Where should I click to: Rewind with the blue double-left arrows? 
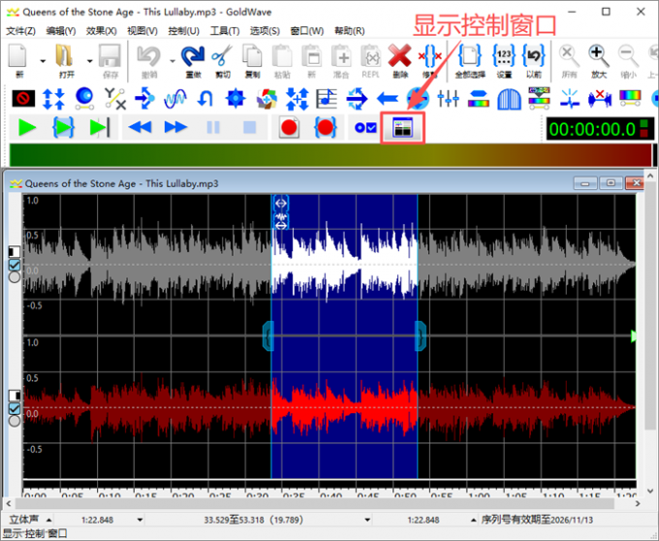click(140, 127)
